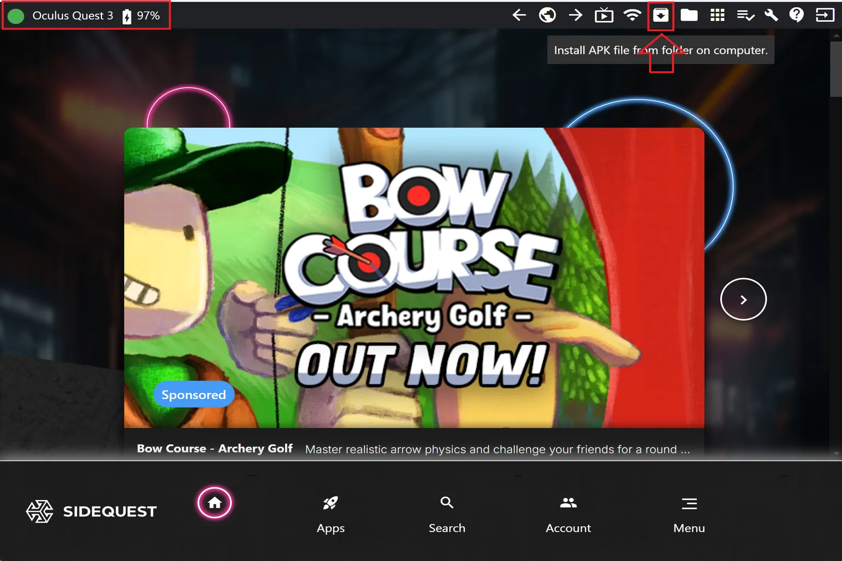The width and height of the screenshot is (842, 561).
Task: Go to the Home button in the bottom nav
Action: [x=215, y=503]
